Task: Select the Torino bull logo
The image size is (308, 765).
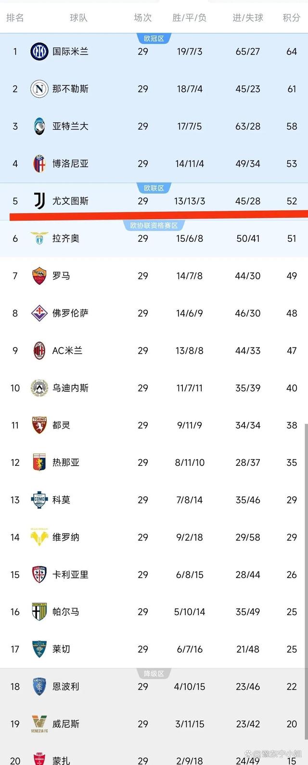Action: point(38,425)
